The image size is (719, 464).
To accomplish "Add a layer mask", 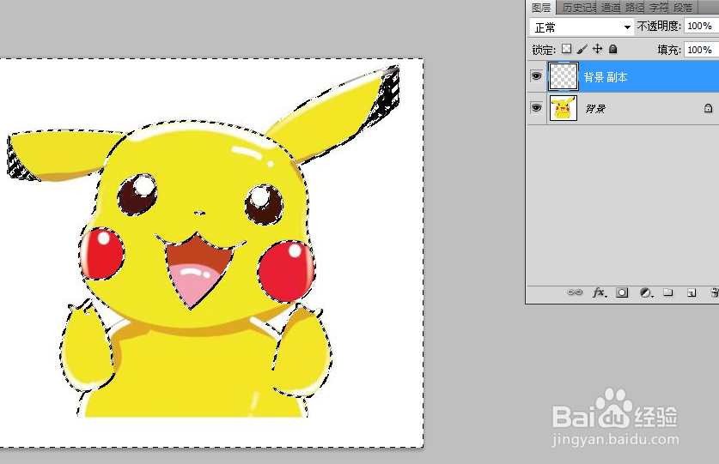I will click(x=622, y=292).
